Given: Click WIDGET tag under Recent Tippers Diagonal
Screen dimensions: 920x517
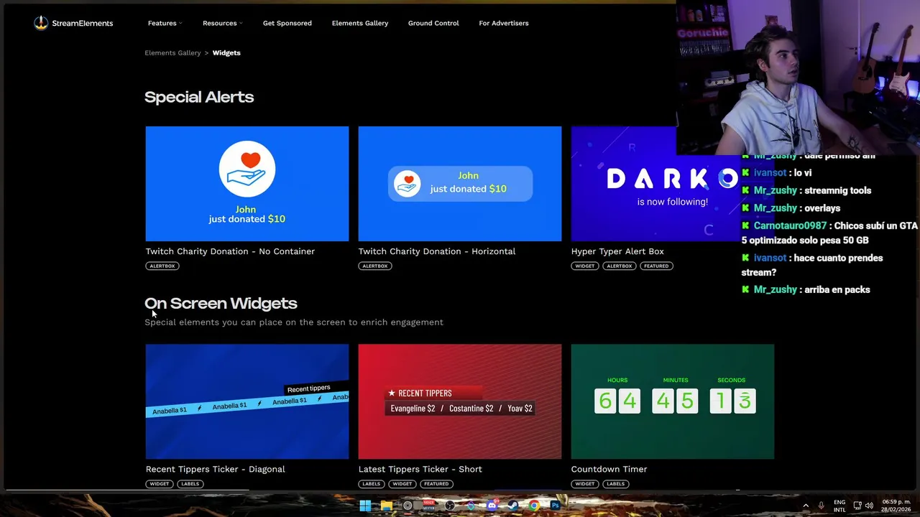Looking at the screenshot, I should point(160,484).
